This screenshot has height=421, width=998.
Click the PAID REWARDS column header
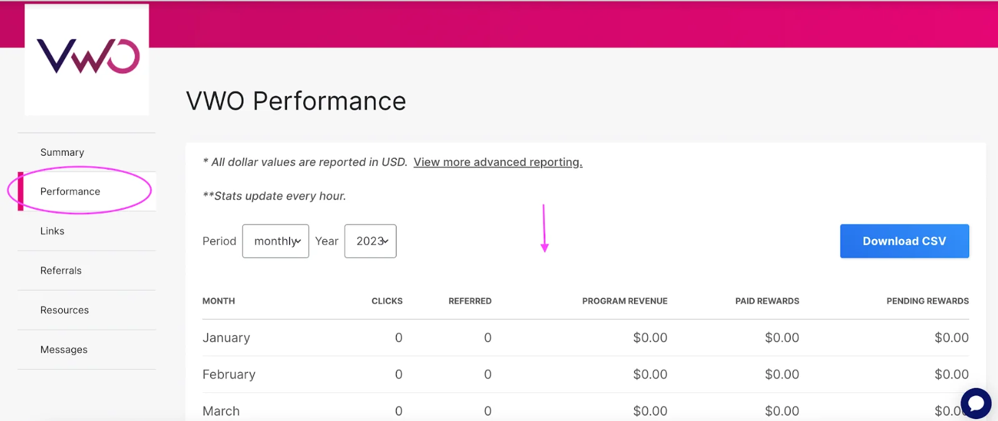(x=767, y=302)
